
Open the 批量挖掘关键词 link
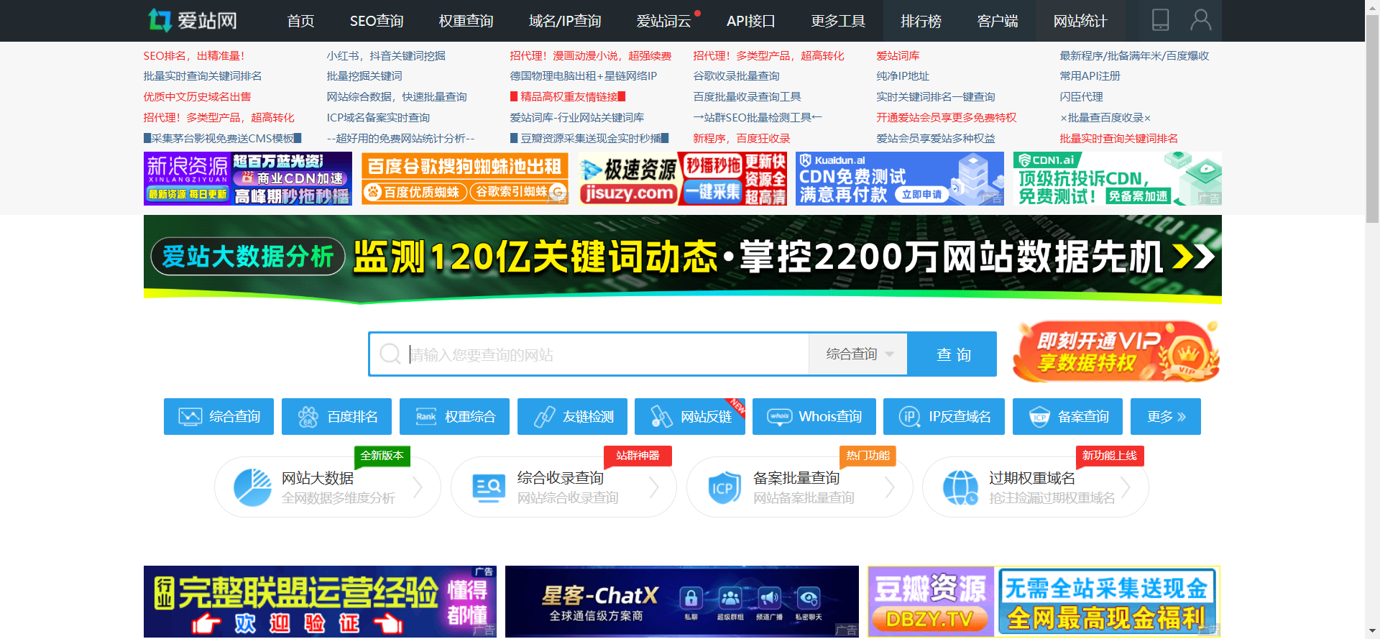tap(364, 76)
